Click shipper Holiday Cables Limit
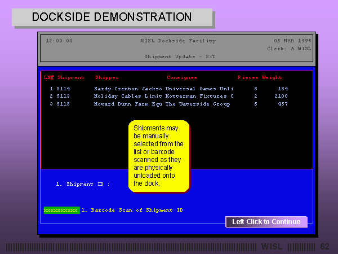 click(x=128, y=96)
